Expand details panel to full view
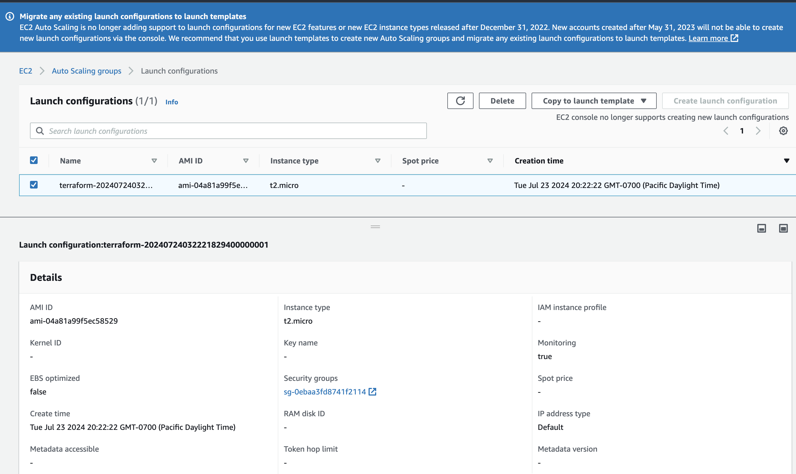This screenshot has width=796, height=474. 783,228
